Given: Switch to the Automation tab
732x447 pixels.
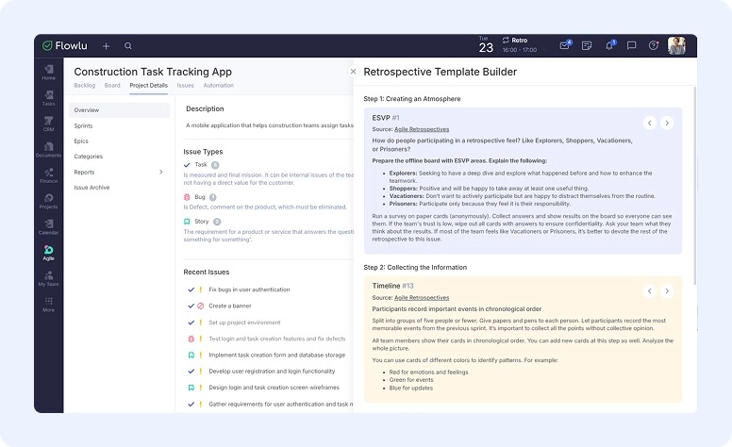Looking at the screenshot, I should [219, 86].
